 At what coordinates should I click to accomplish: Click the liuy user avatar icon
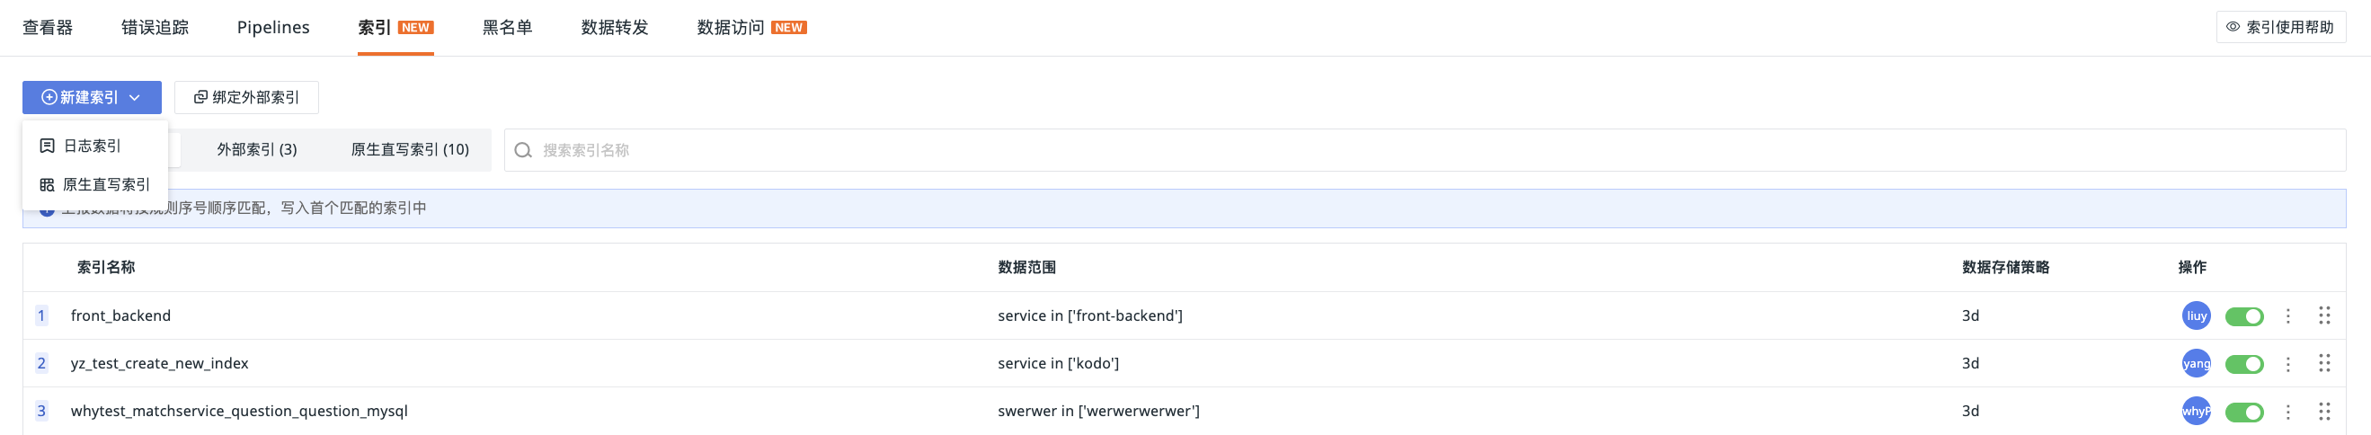[2196, 315]
